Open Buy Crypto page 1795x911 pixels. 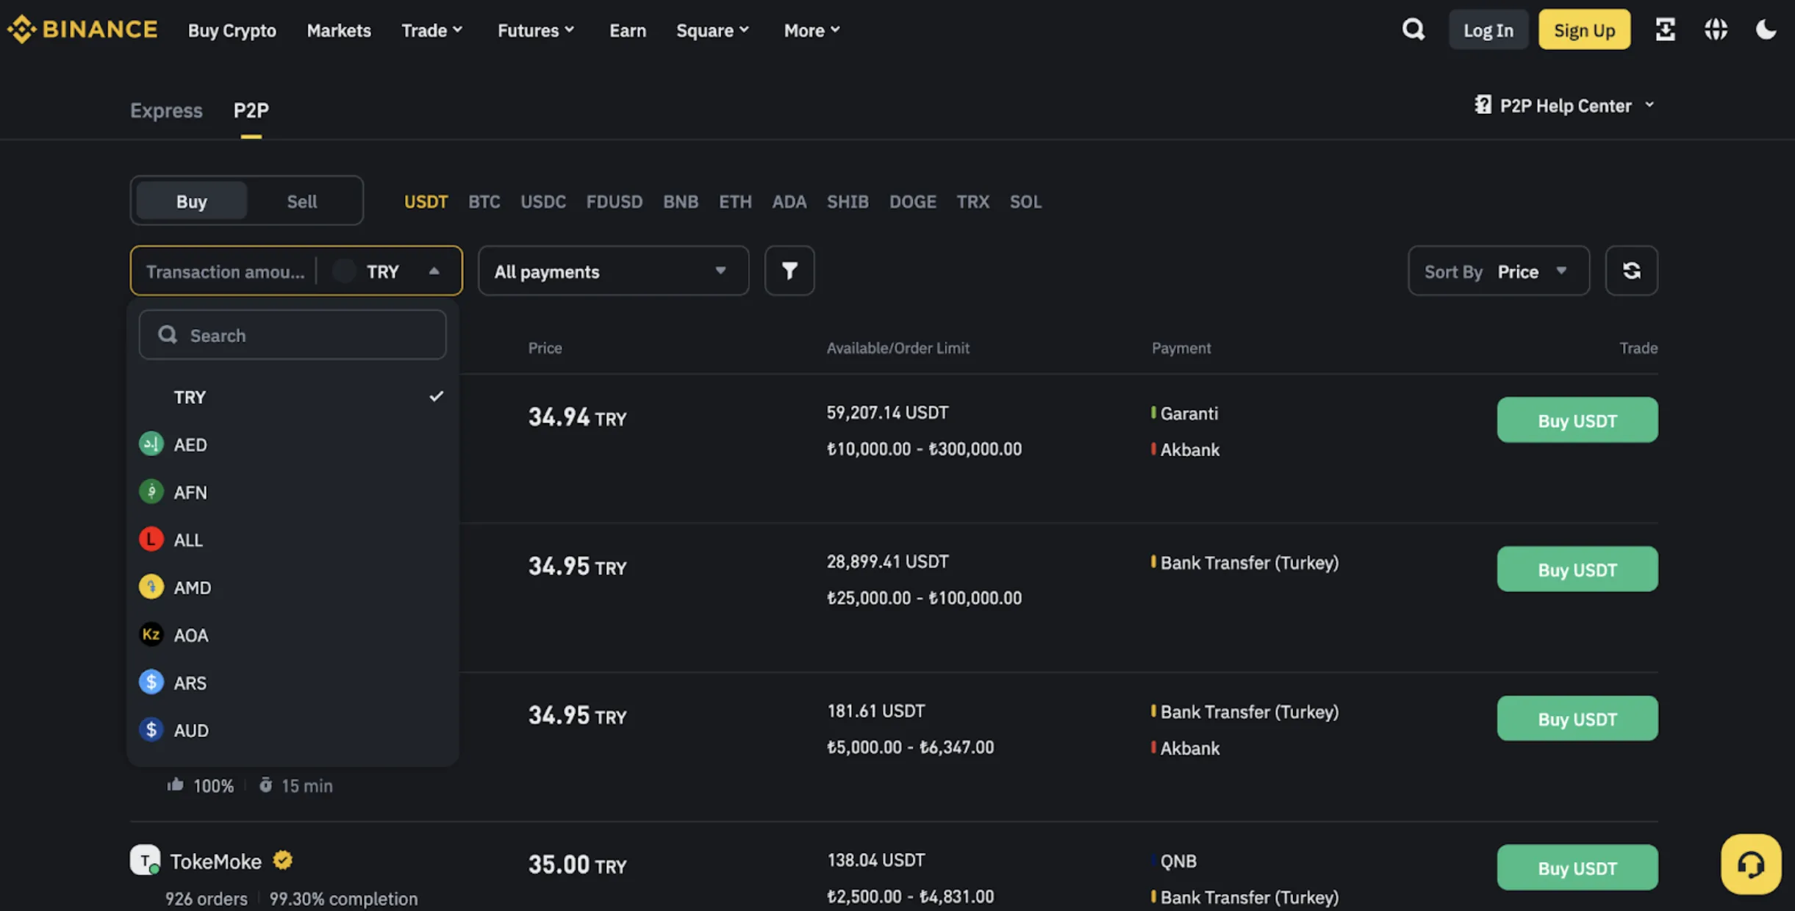[232, 30]
